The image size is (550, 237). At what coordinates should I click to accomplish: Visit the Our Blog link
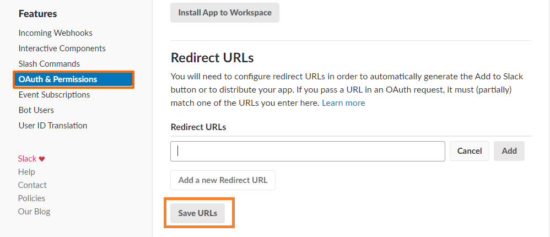click(34, 212)
